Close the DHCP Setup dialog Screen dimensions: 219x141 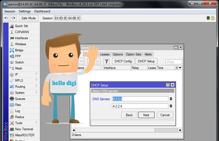(172, 85)
